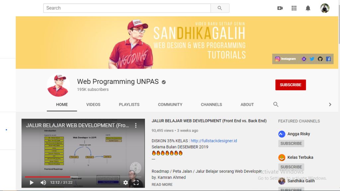Open the Angga Risky channel avatar
Screen dimensions: 340x191
coord(282,134)
